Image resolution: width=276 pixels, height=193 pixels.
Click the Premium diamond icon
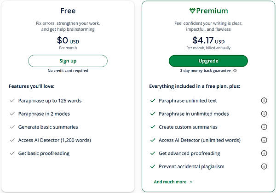(x=192, y=11)
